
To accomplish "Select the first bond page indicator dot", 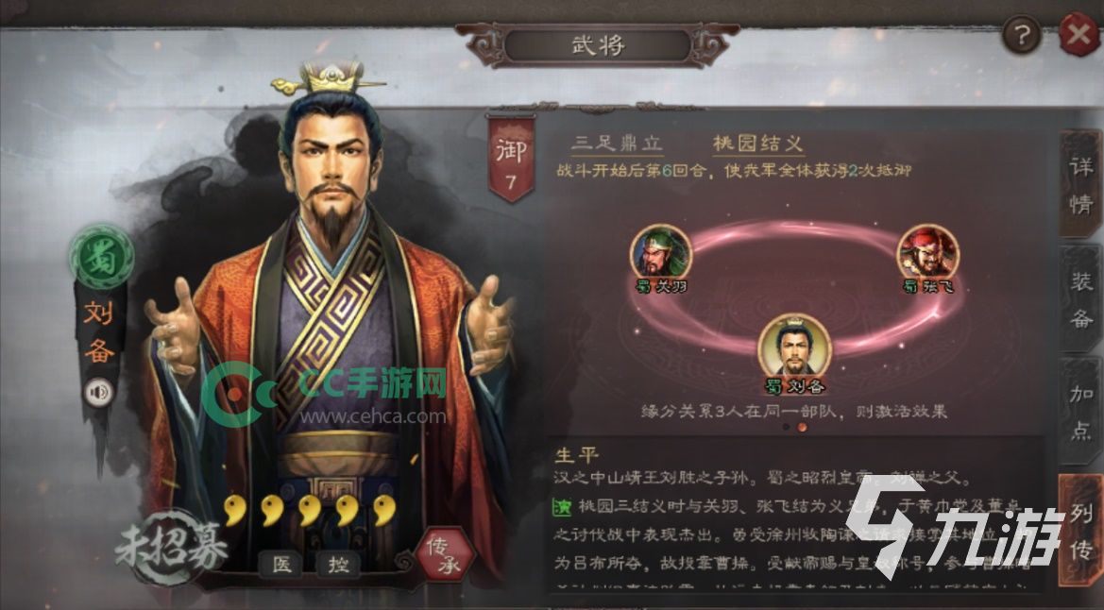I will tap(786, 427).
